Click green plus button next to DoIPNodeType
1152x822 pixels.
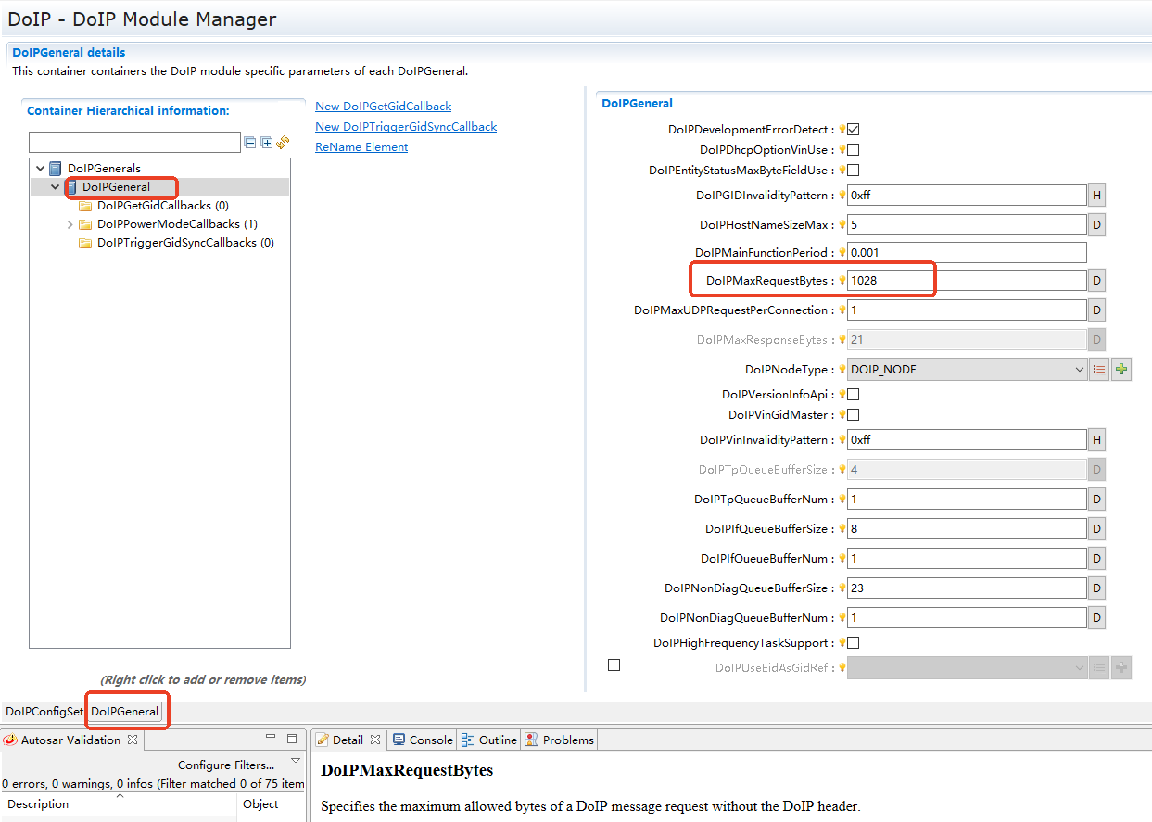point(1121,370)
